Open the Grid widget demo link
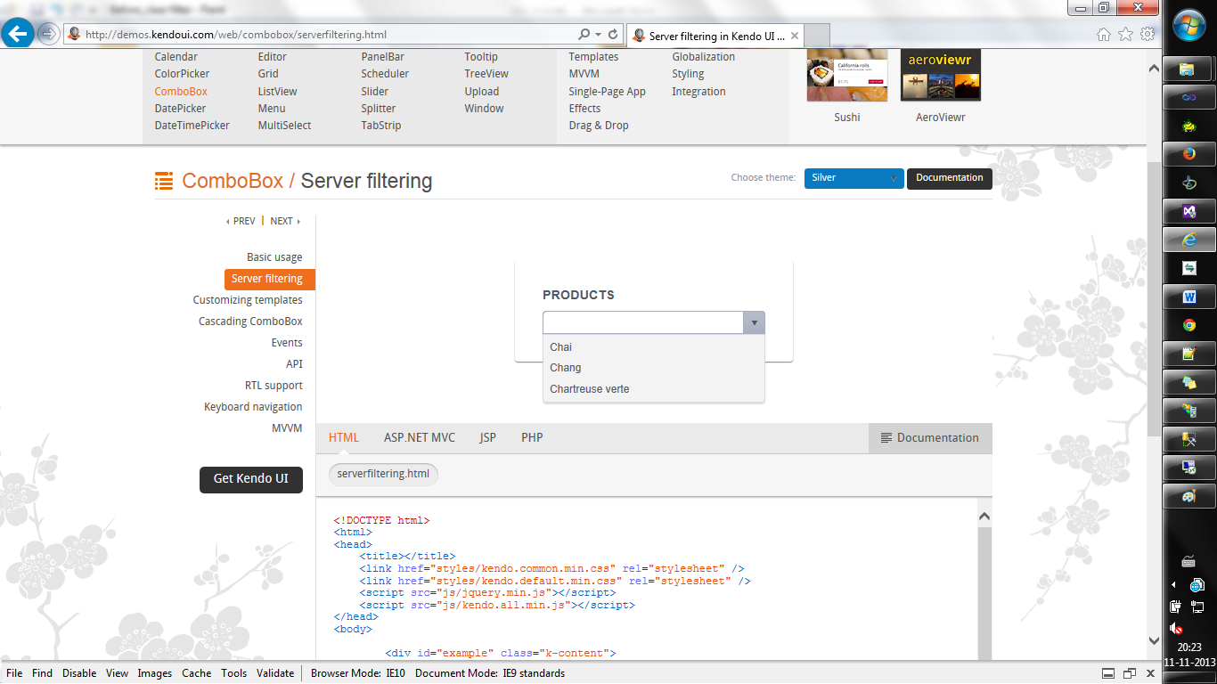Screen dimensions: 1217x684 [268, 74]
